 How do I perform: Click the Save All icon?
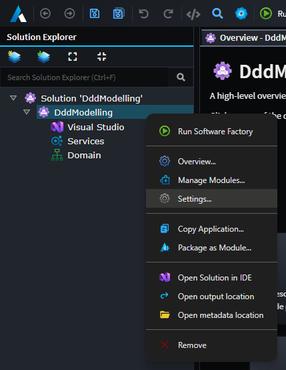coord(119,13)
